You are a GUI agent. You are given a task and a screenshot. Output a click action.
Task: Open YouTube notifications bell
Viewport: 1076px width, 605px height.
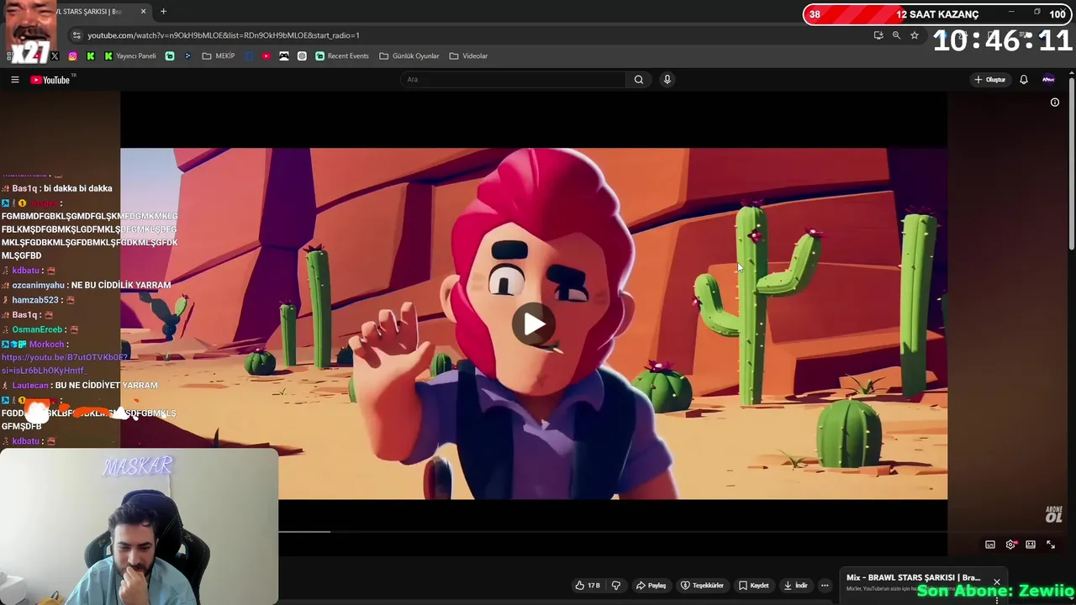1024,80
